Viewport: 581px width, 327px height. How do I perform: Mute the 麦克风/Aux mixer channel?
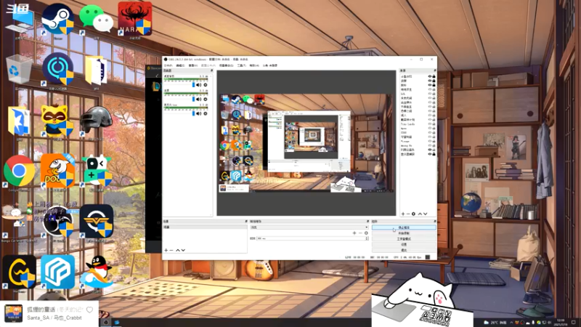199,113
